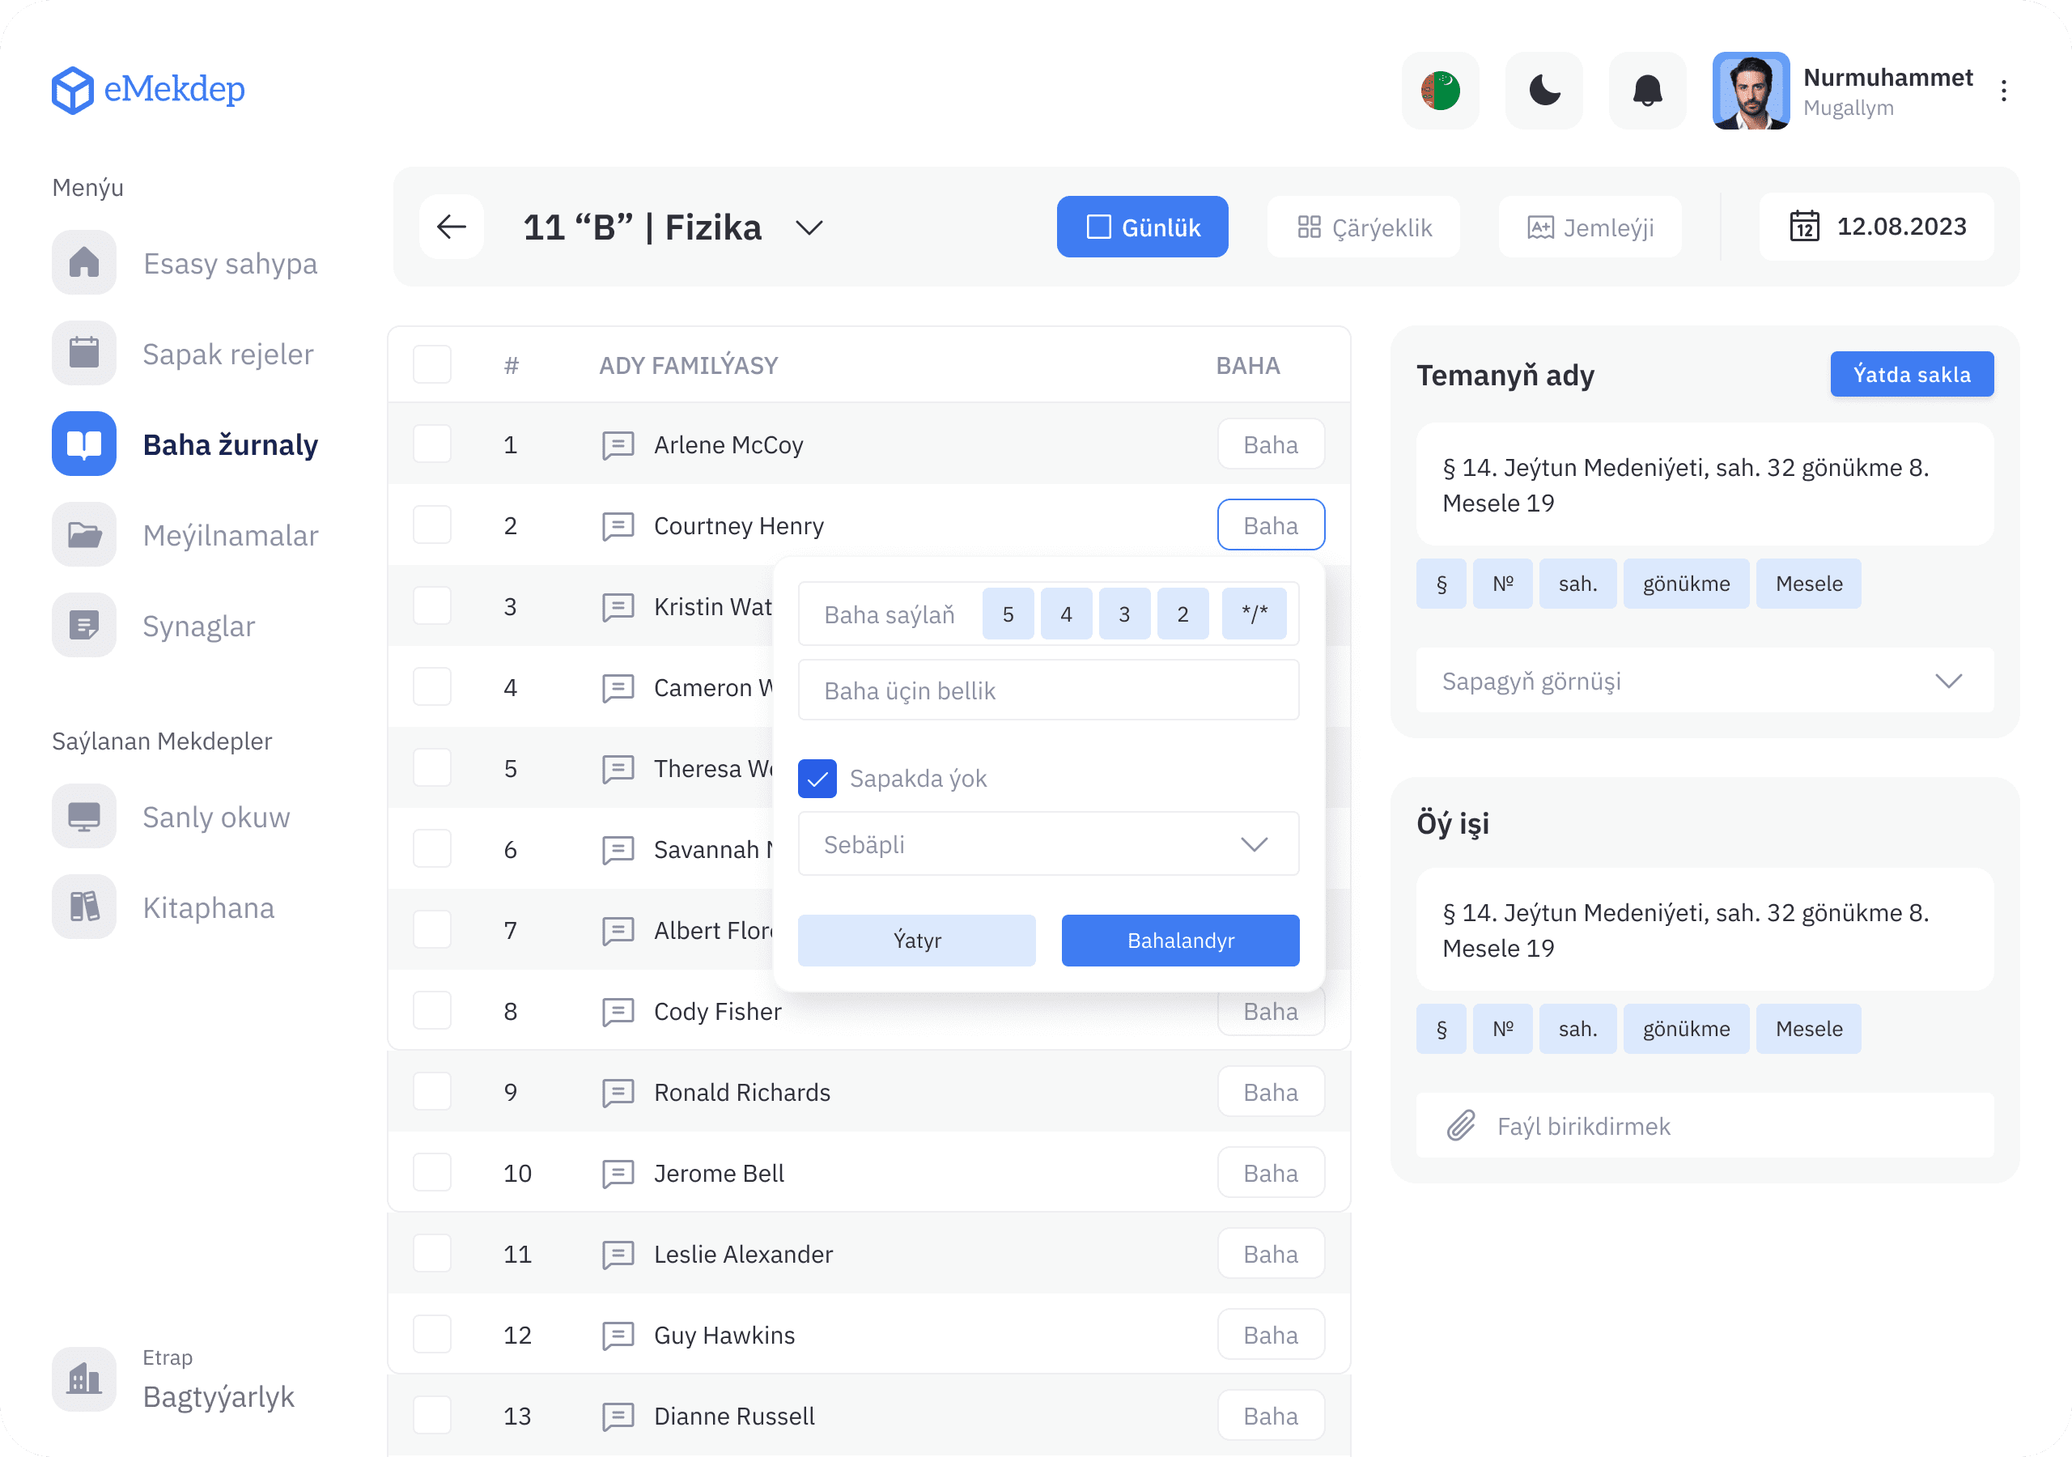2072x1457 pixels.
Task: Click the Faýl birikdirmek paperclip icon
Action: (x=1461, y=1126)
